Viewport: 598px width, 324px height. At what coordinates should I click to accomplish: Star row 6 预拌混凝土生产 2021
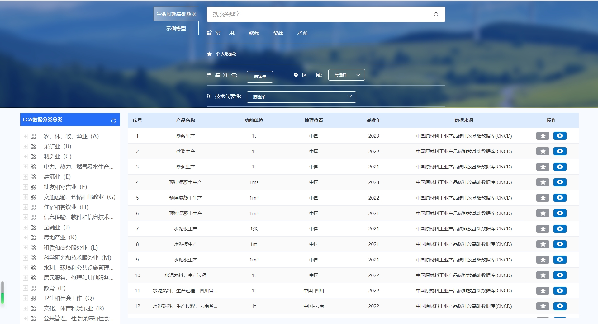[x=543, y=213]
